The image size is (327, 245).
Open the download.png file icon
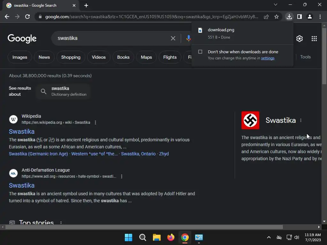[x=200, y=30]
